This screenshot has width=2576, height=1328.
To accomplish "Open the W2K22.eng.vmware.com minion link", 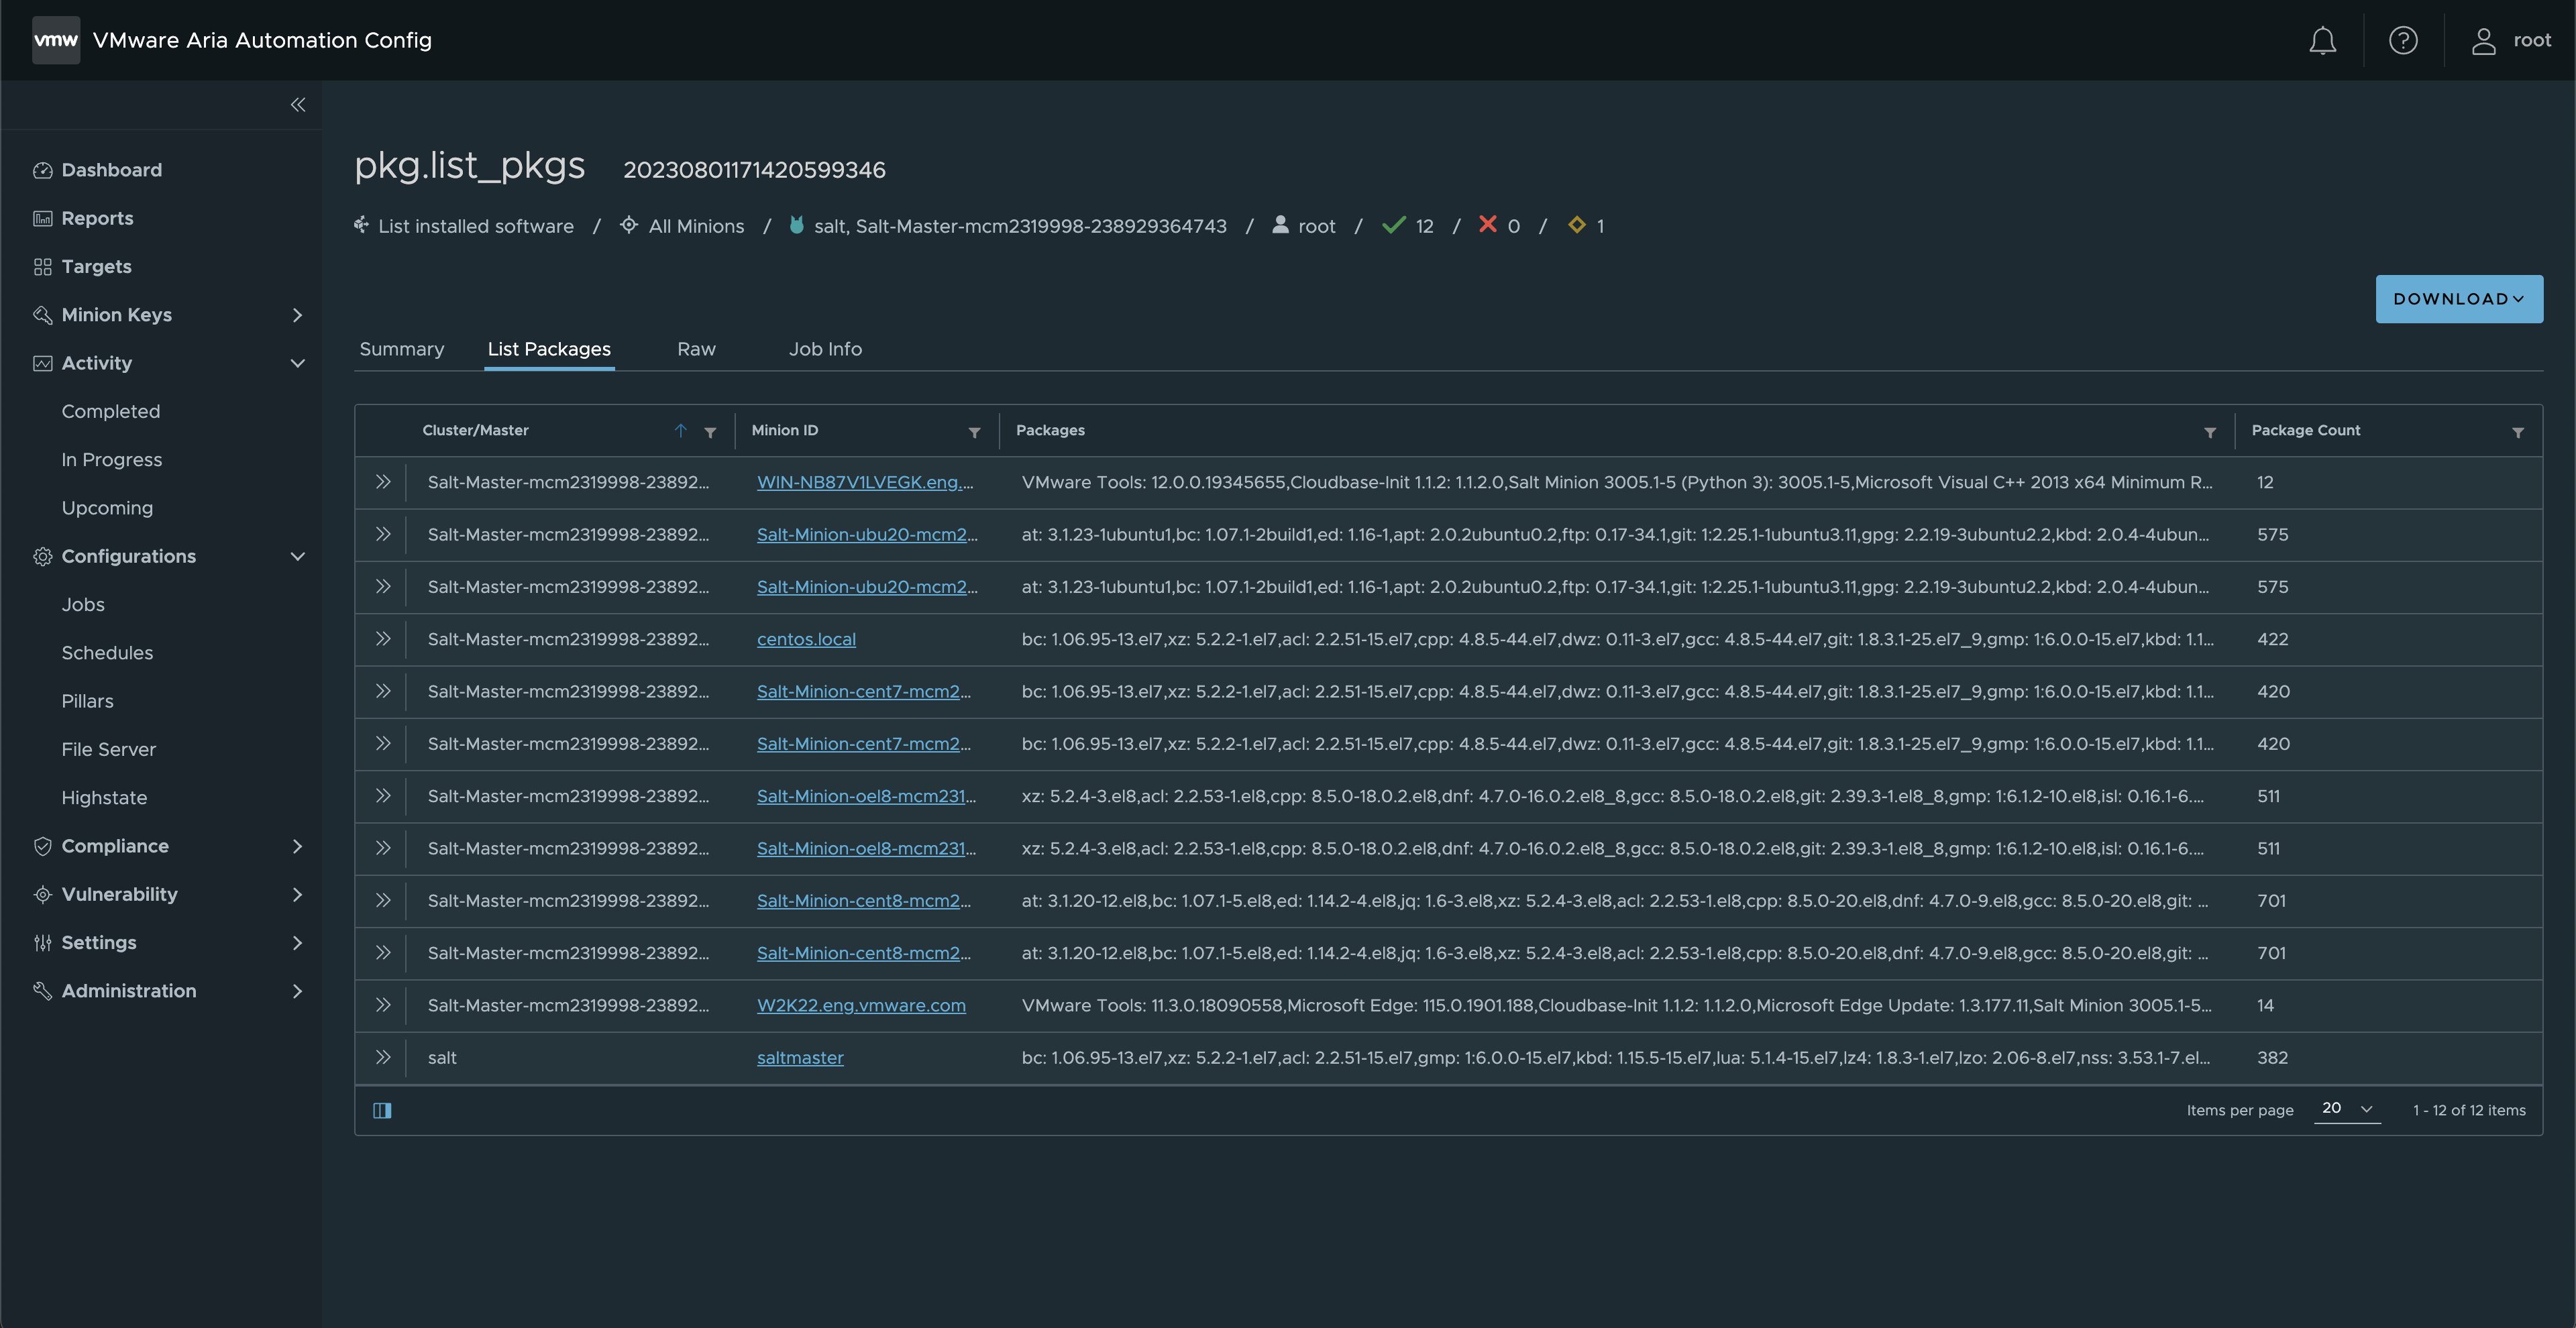I will point(861,1005).
